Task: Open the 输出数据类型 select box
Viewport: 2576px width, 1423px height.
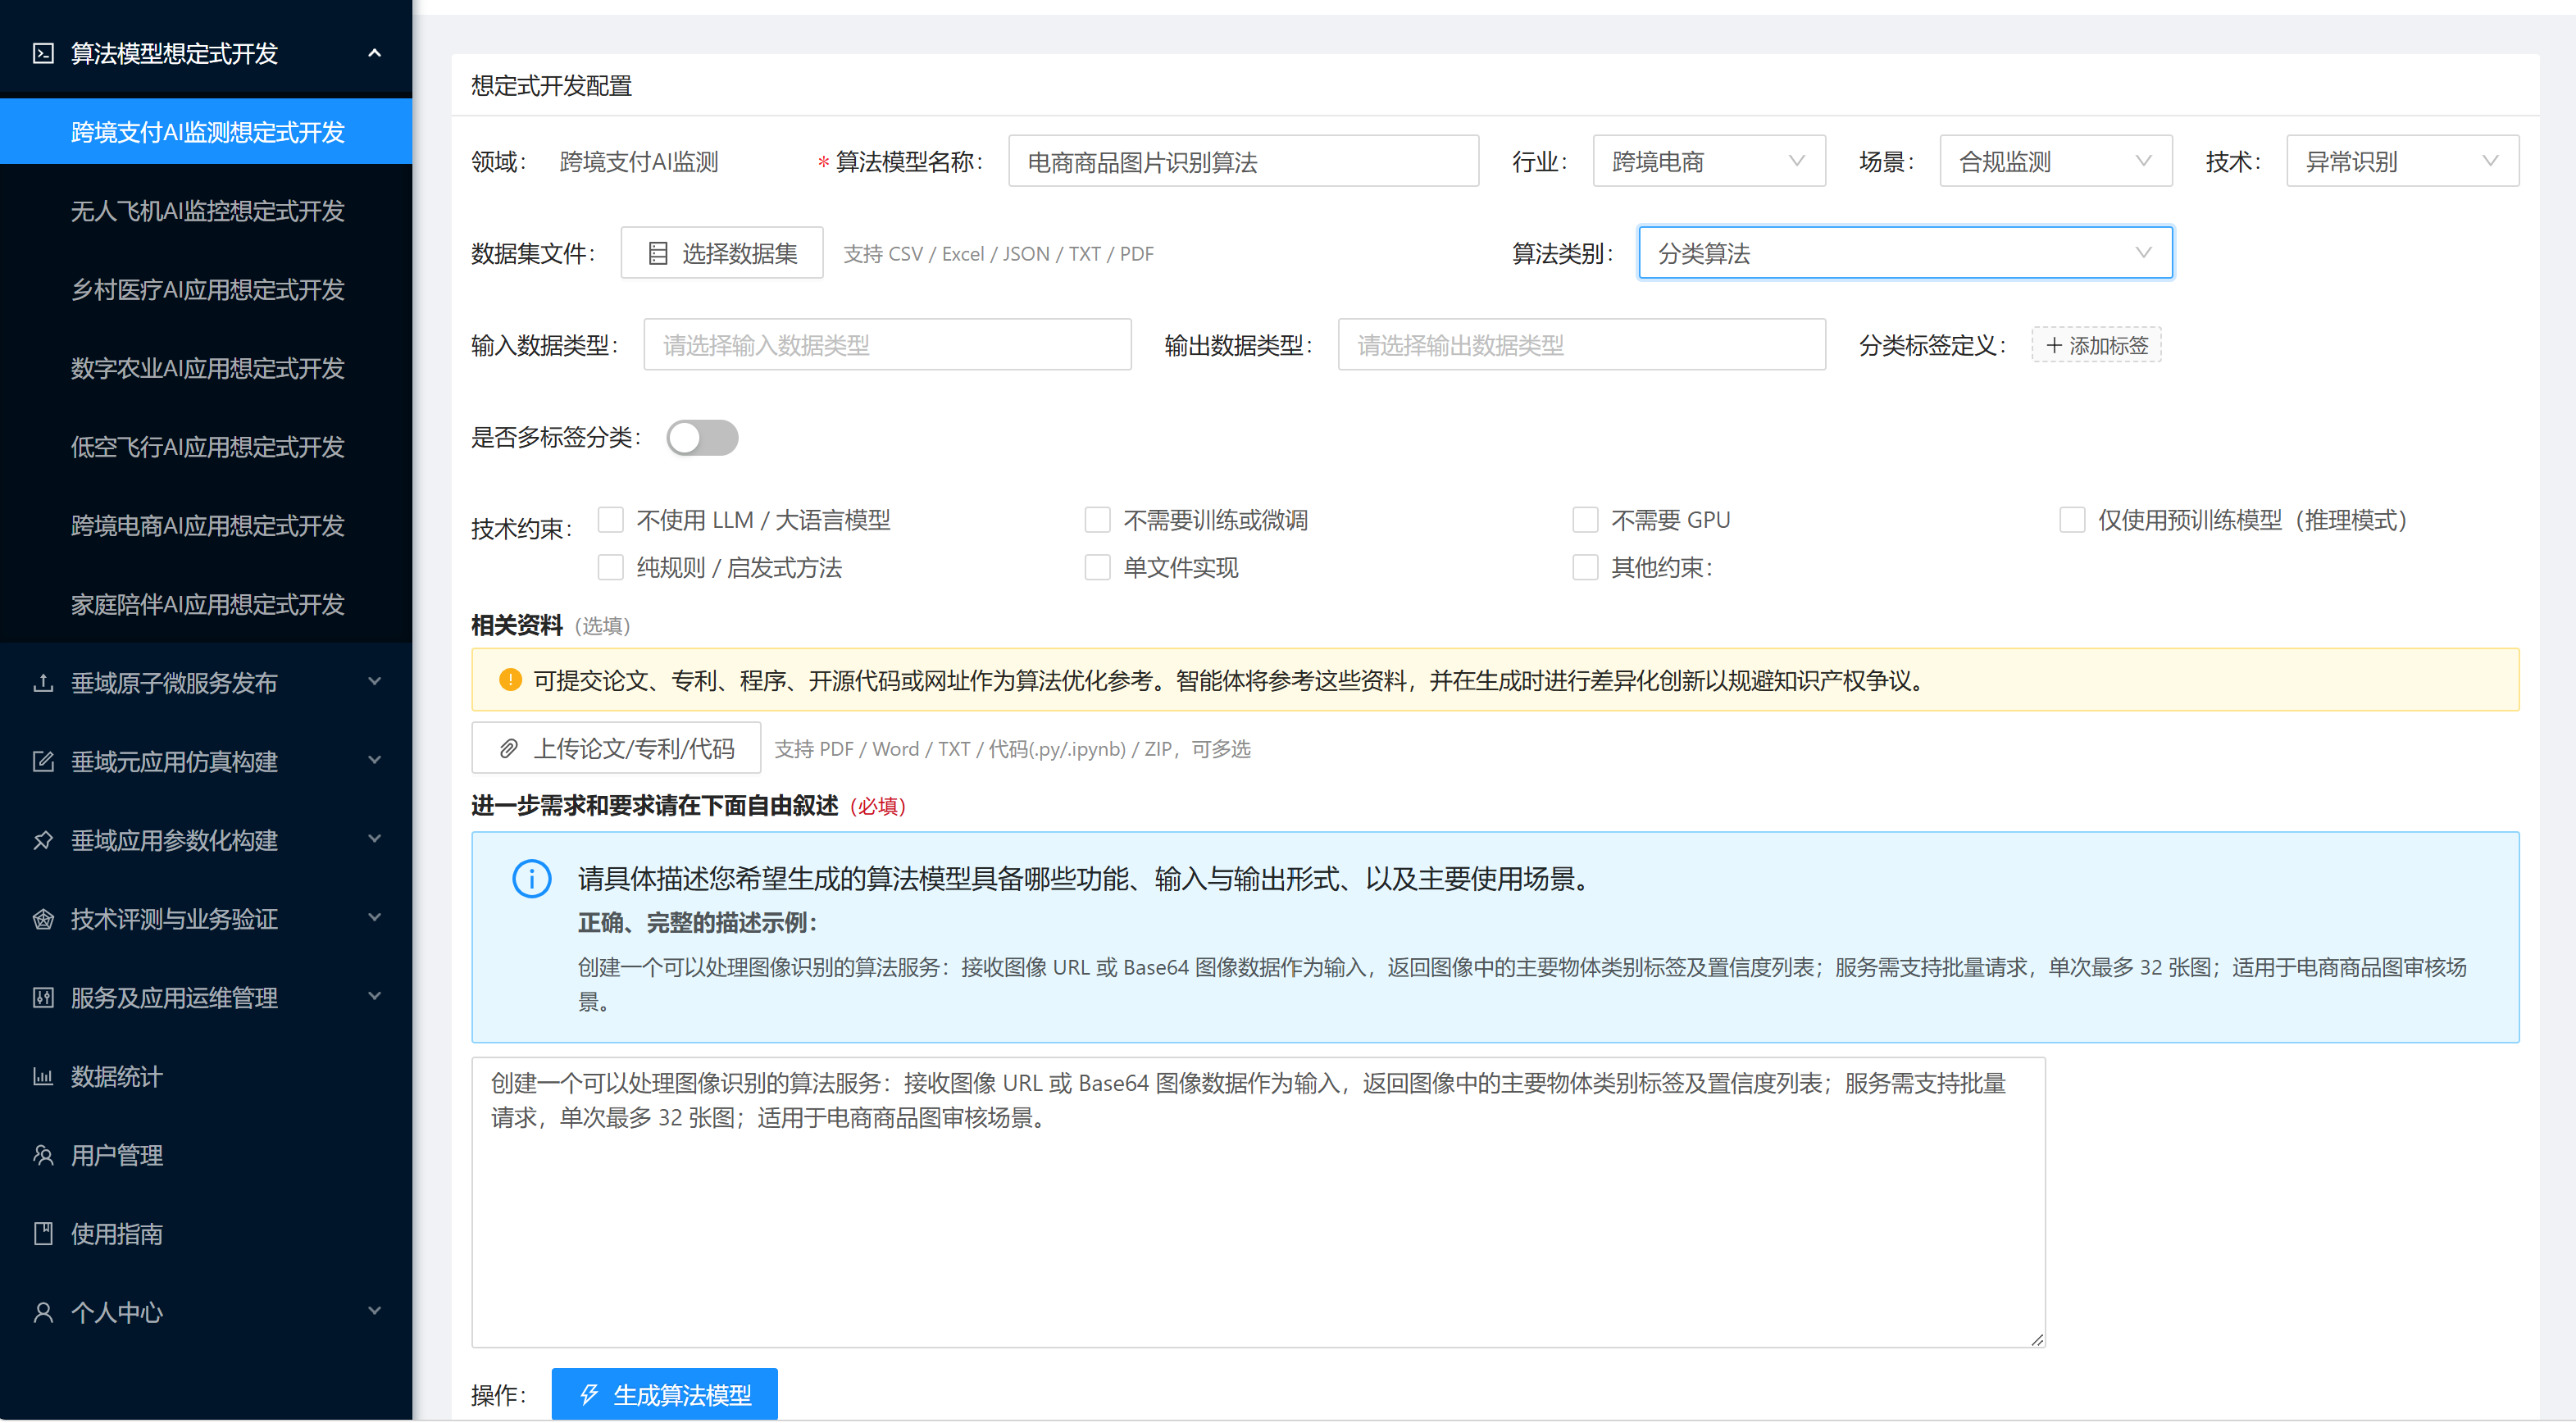Action: pos(1582,345)
